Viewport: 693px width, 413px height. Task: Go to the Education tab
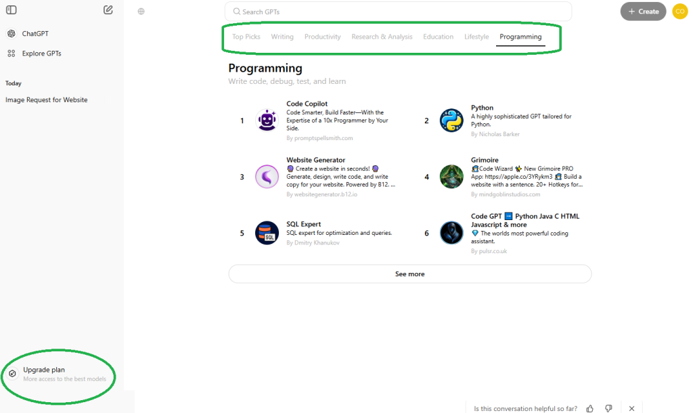click(438, 37)
